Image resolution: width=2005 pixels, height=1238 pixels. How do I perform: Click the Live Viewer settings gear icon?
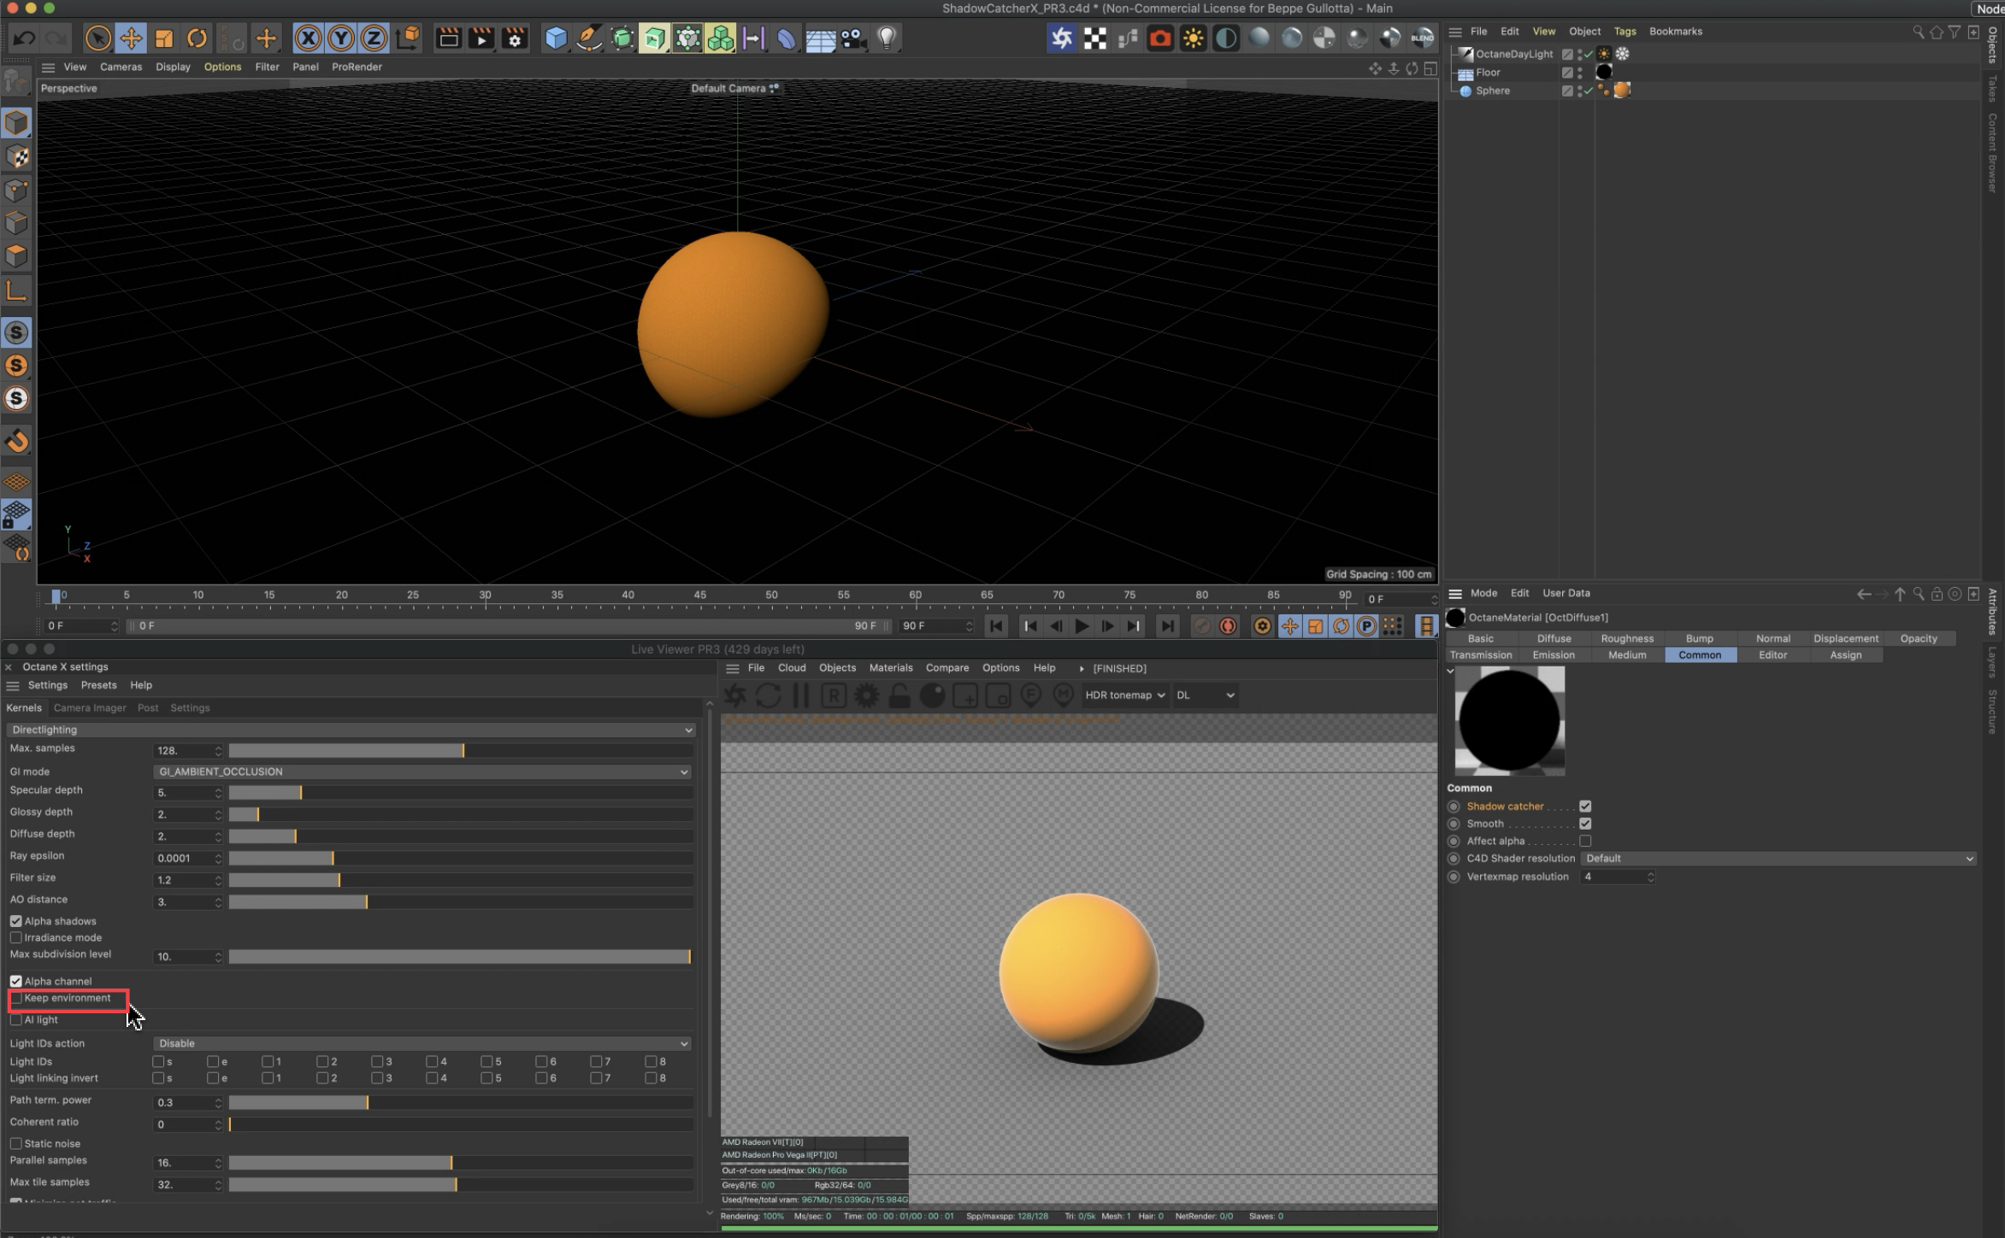(x=866, y=695)
